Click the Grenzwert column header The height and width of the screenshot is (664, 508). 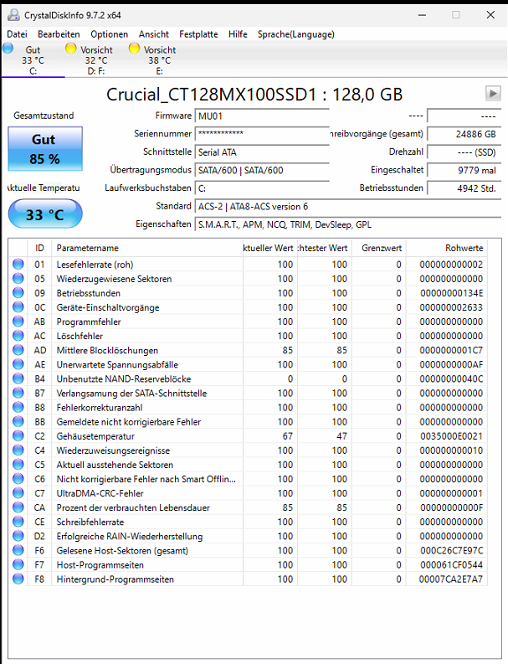coord(379,248)
